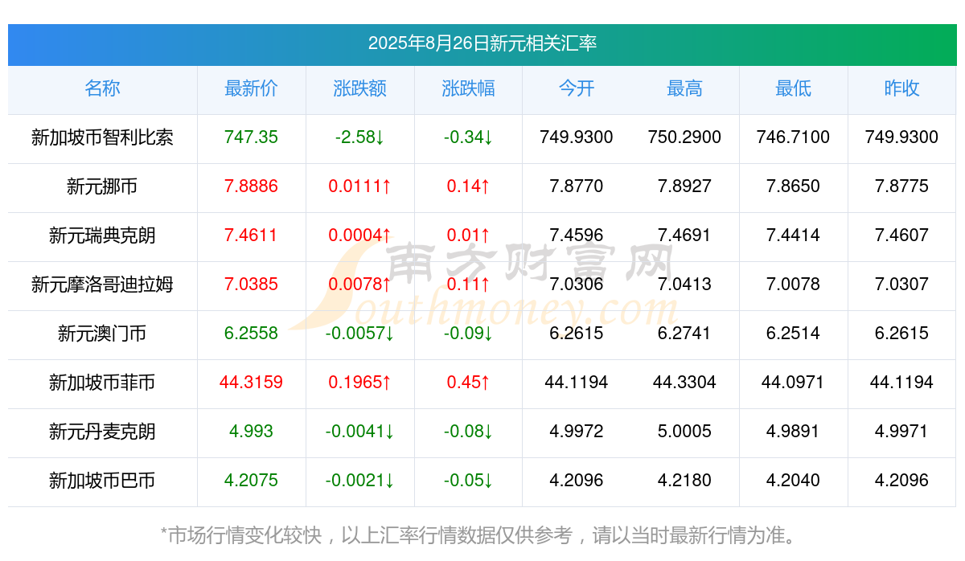
Task: Click the row name 新元挪币
Action: 102,186
